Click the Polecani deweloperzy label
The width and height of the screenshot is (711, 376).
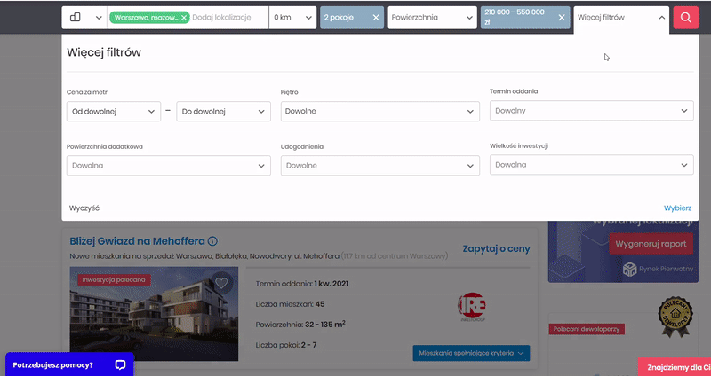coord(587,329)
